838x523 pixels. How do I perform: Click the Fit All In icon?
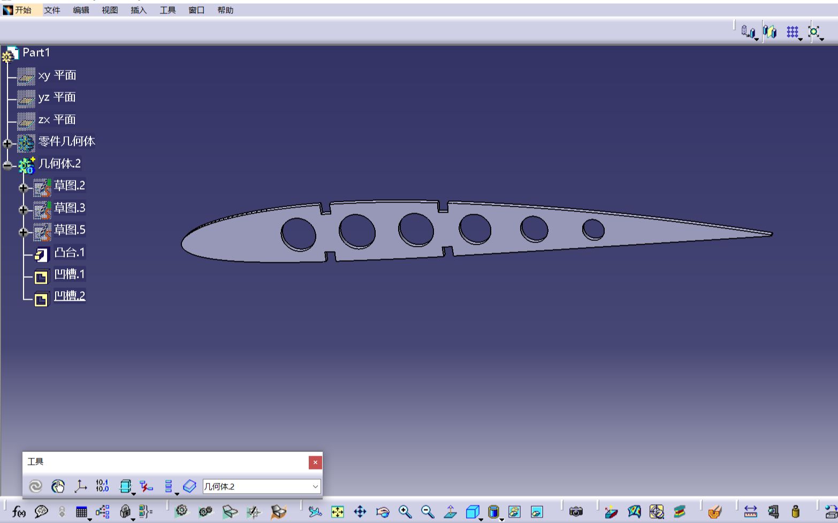[338, 512]
